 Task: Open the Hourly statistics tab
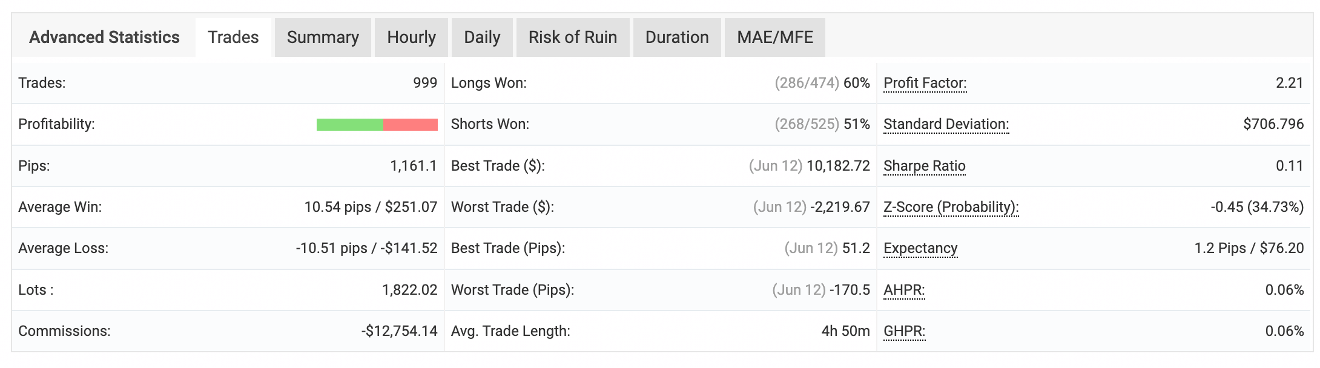point(411,38)
